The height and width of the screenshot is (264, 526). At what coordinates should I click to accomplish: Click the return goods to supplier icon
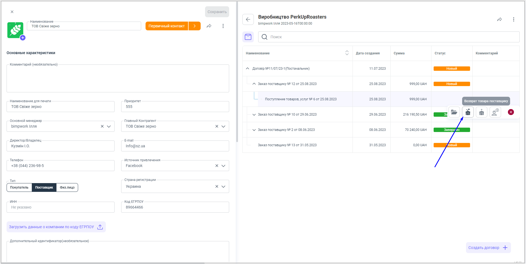(x=468, y=112)
